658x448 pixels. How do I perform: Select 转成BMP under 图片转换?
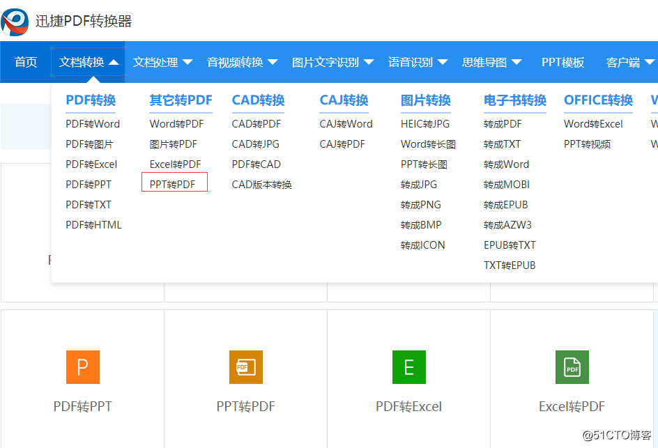(x=421, y=224)
